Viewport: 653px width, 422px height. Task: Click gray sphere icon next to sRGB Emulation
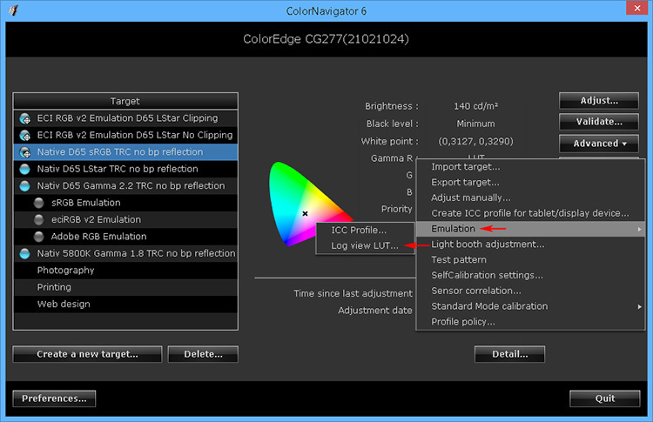[x=38, y=203]
